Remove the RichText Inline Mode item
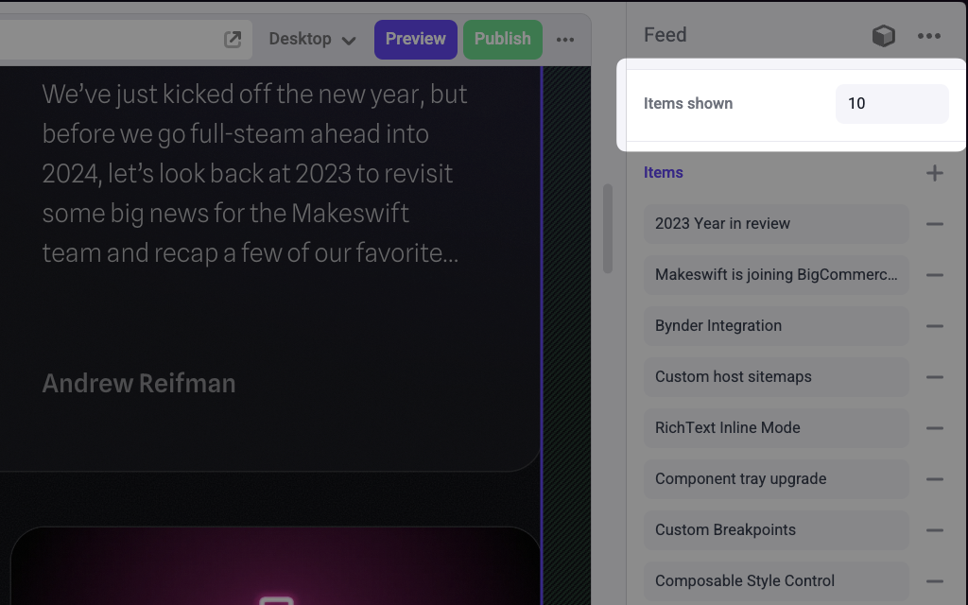 (935, 428)
